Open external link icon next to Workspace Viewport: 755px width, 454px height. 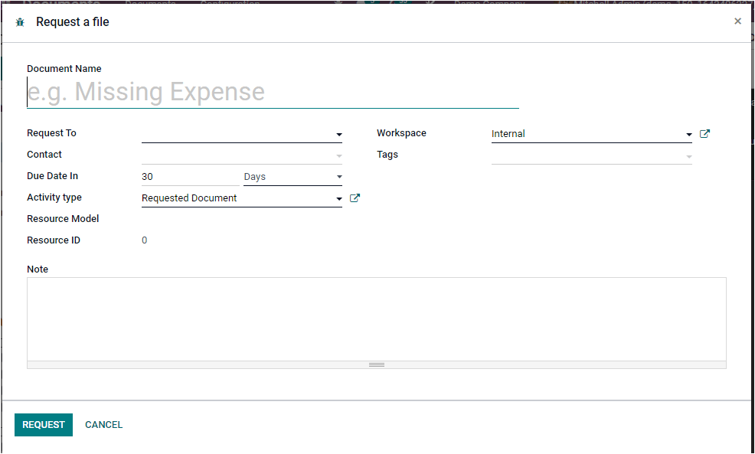tap(704, 134)
